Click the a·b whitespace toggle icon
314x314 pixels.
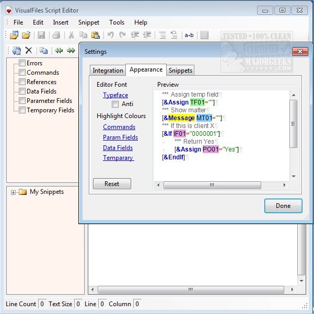click(x=189, y=36)
